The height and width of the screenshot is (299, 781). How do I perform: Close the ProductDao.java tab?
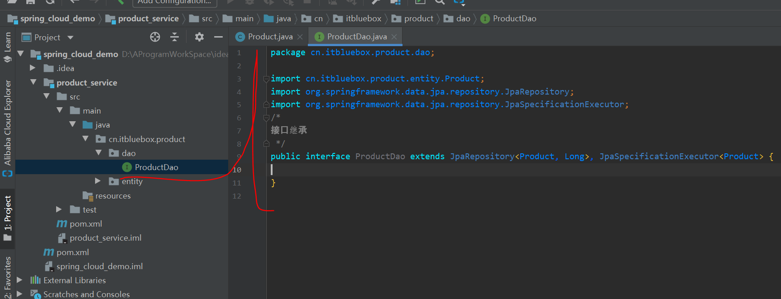tap(394, 37)
